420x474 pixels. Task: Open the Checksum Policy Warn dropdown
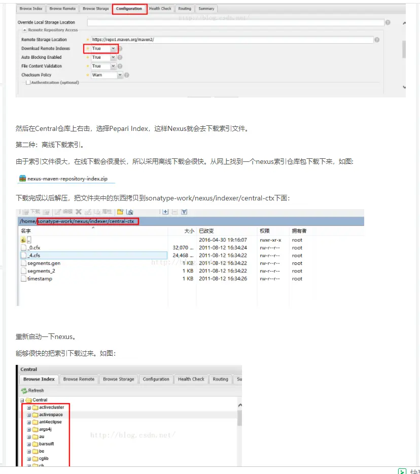click(x=120, y=75)
